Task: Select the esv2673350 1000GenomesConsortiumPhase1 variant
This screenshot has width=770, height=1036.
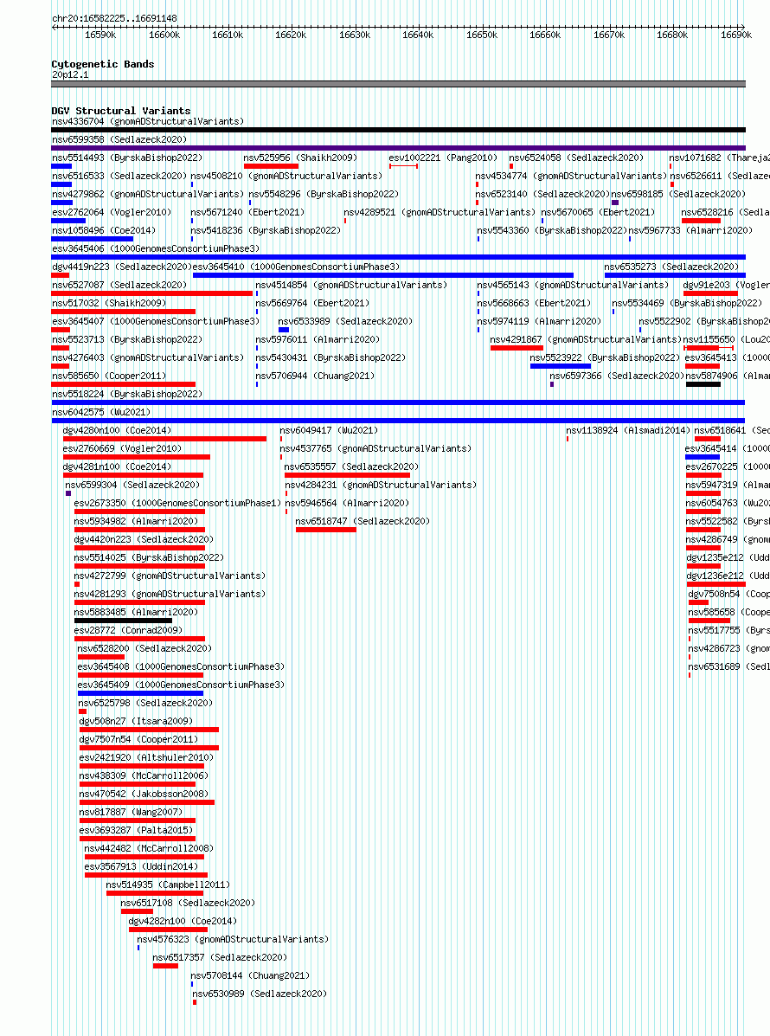Action: (177, 503)
